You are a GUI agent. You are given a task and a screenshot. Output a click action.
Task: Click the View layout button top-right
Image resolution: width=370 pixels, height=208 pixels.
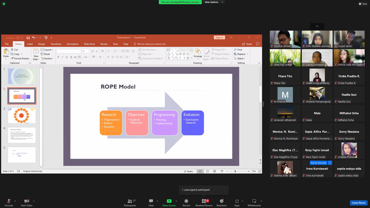tap(363, 4)
